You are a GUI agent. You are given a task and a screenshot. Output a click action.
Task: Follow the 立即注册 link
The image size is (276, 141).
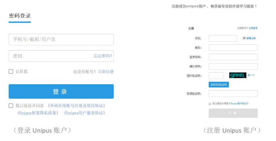106,72
